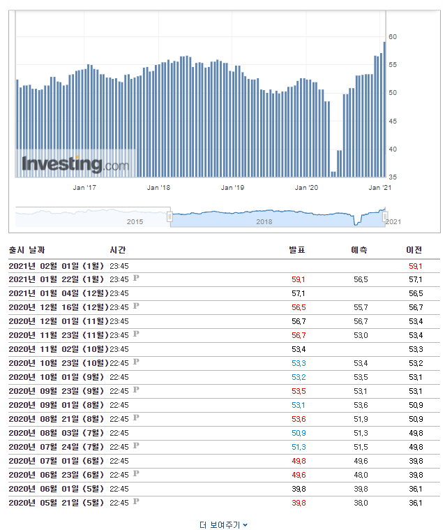Click the highlighted navigator range area

click(x=278, y=218)
